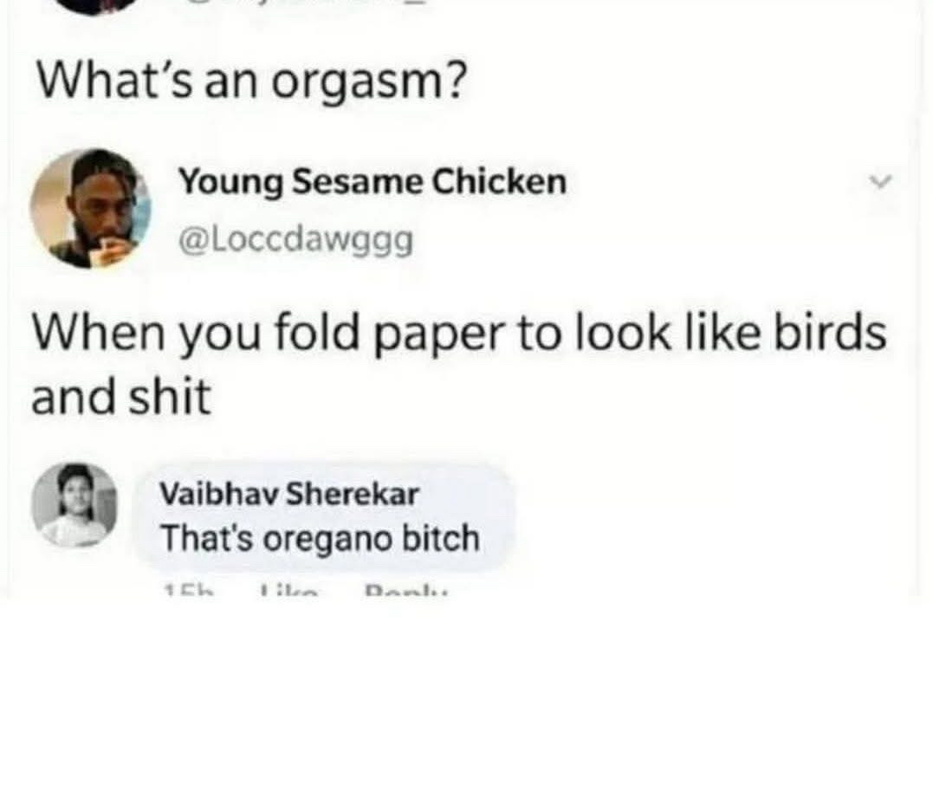Click the "When you fold paper" reply line

pyautogui.click(x=459, y=334)
